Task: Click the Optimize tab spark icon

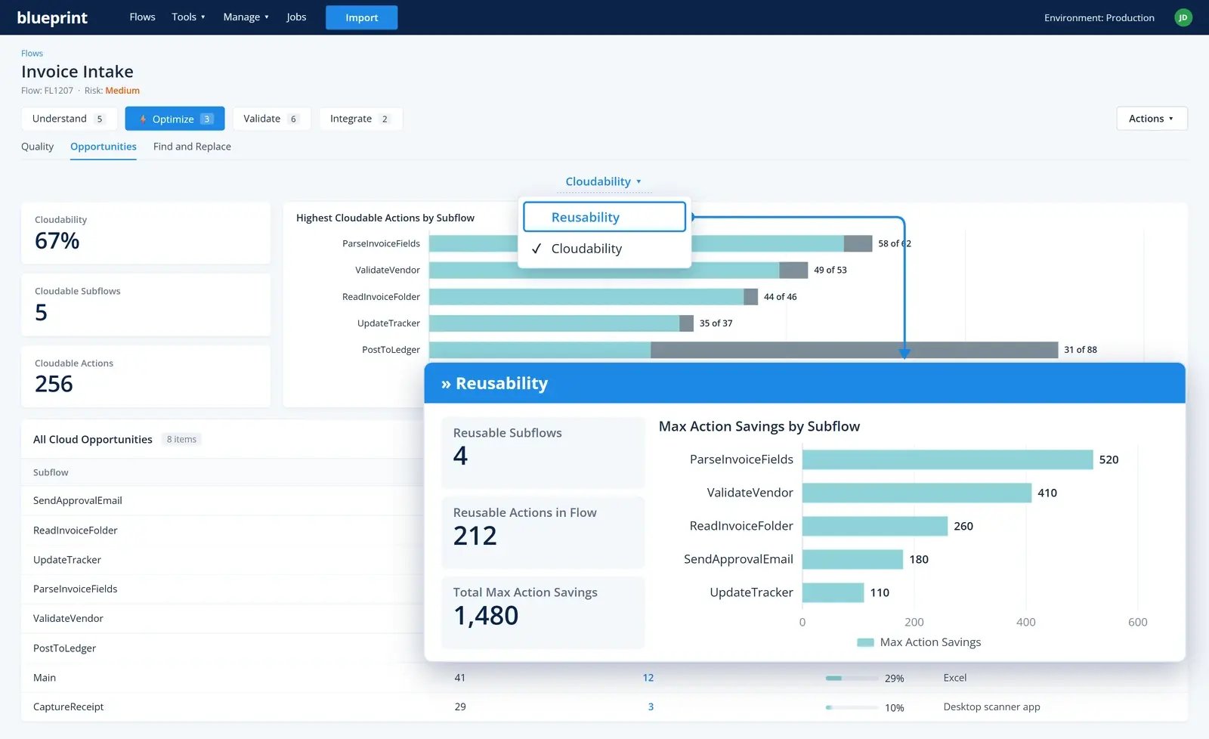Action: click(143, 119)
